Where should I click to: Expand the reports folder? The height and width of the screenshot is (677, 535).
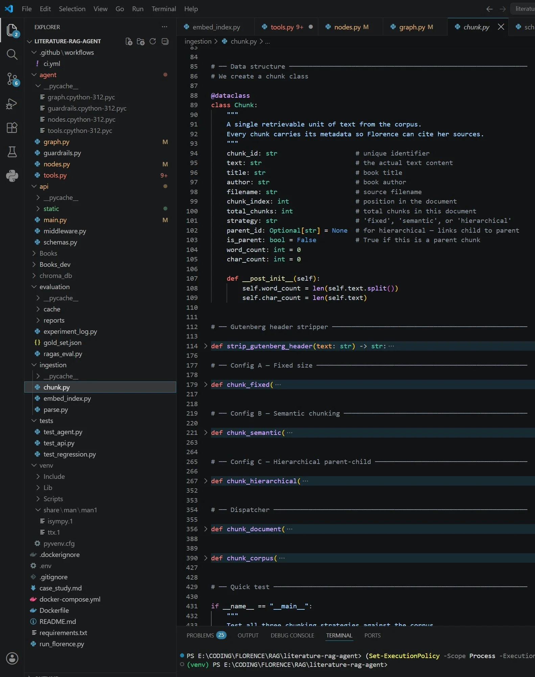point(100,320)
